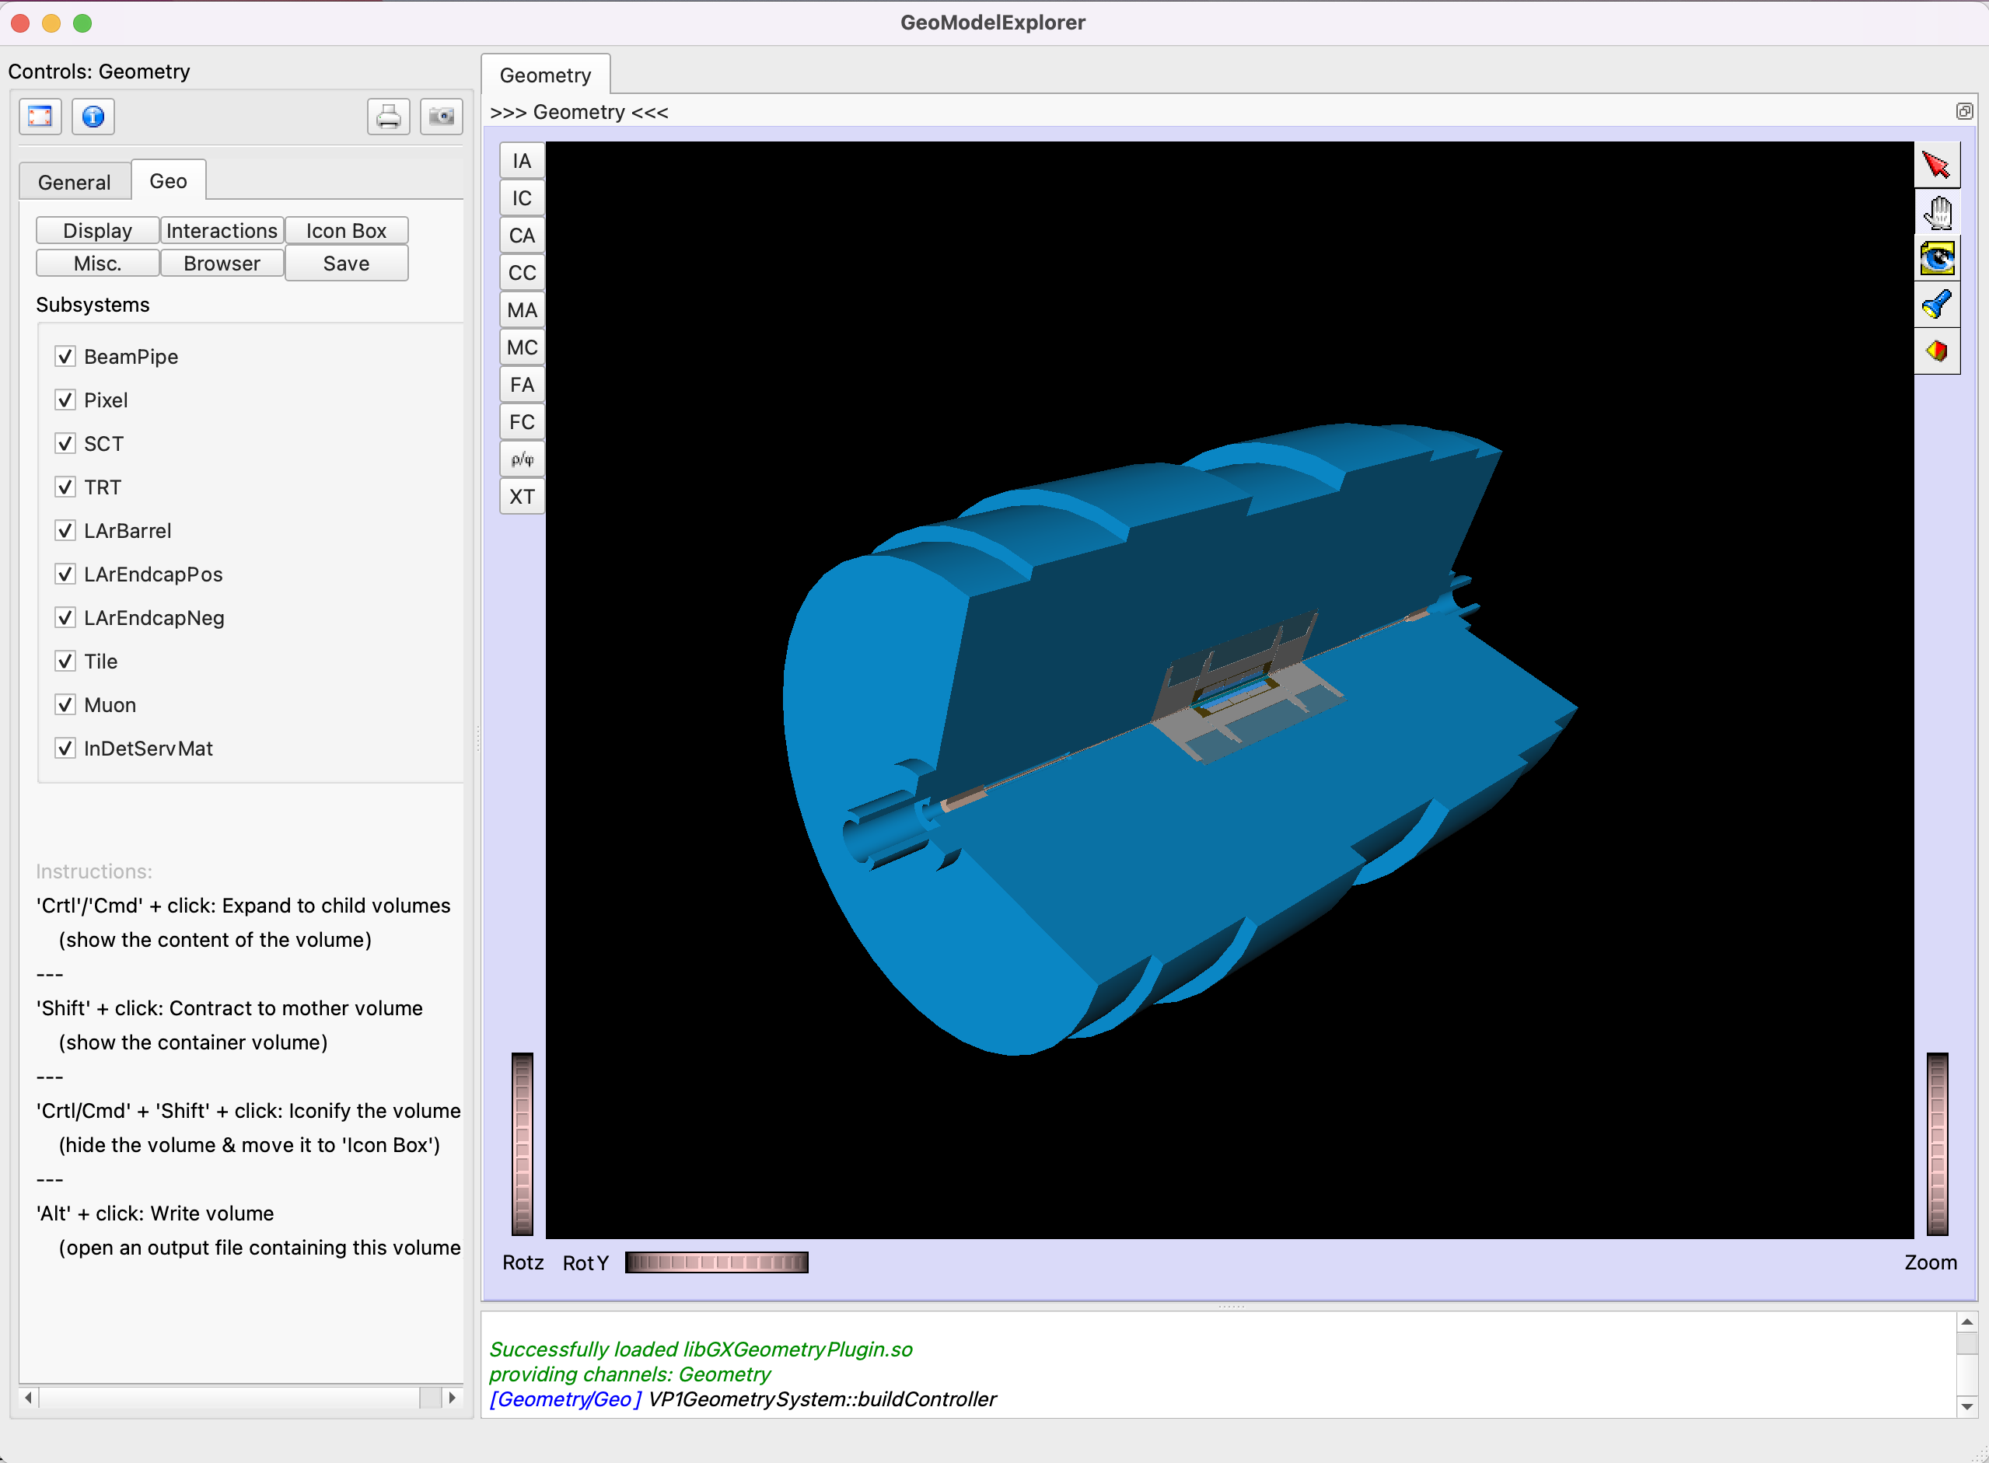Select the hand view-navigation tool

(x=1937, y=212)
